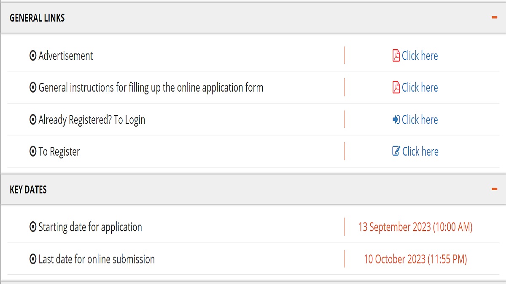Screen dimensions: 506x284
Task: Collapse the Key Dates section
Action: tap(494, 189)
